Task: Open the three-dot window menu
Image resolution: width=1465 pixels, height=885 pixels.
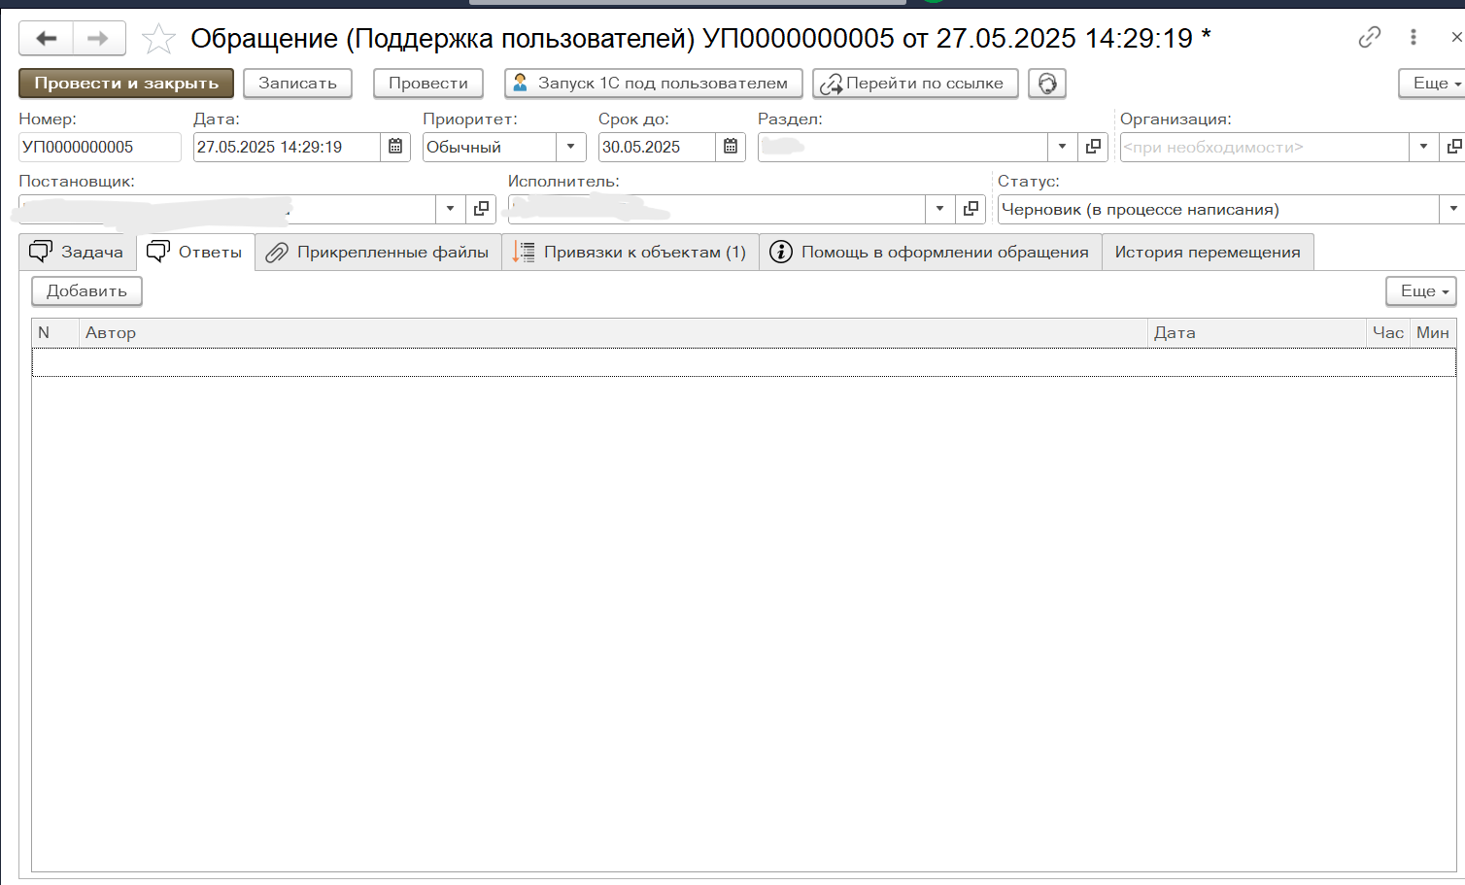Action: [x=1413, y=38]
